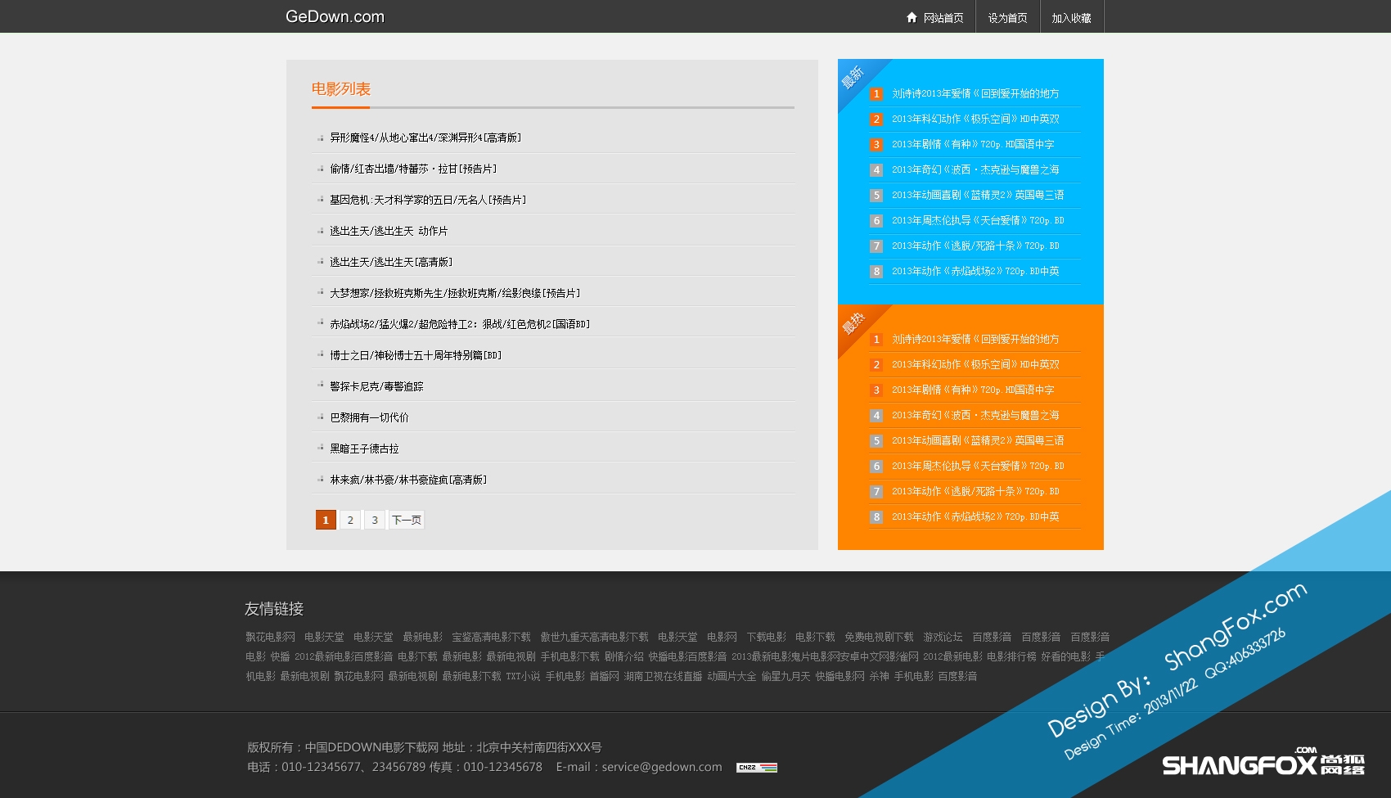Open 《天台爱情》 in the 最热 list
1391x798 pixels.
(978, 467)
